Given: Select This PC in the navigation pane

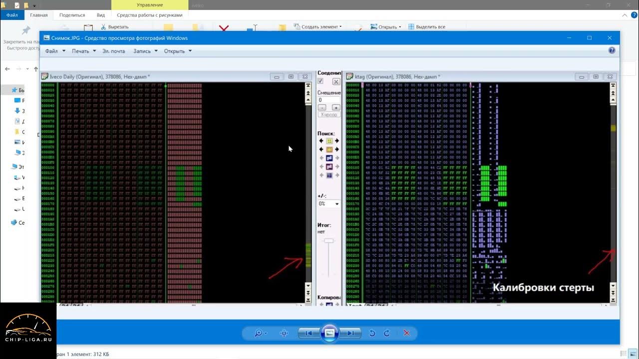Looking at the screenshot, I should coord(17,167).
